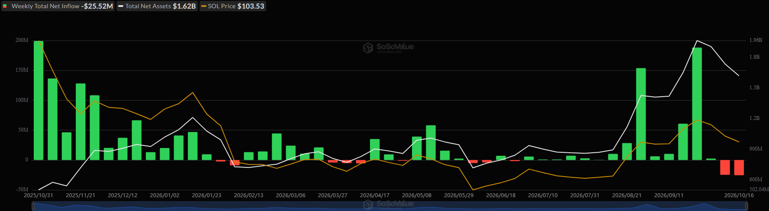Click the red-green Weekly Inflow legend icon

click(x=5, y=6)
